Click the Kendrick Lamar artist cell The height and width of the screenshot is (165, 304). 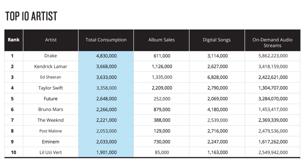coord(51,67)
